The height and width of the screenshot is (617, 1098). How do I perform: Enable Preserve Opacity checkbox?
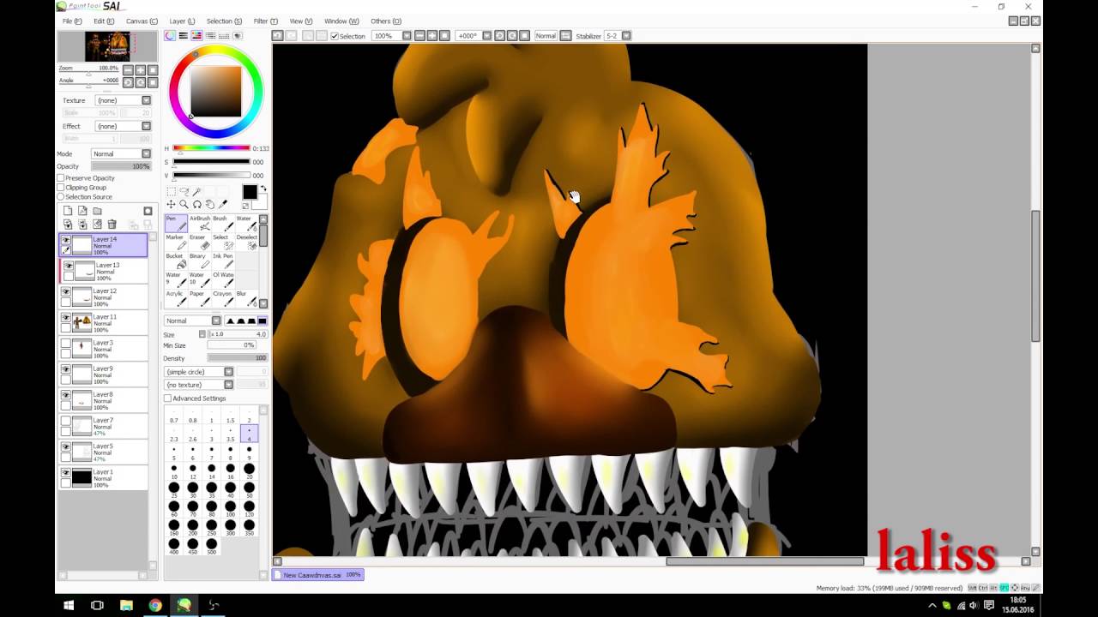click(x=61, y=177)
